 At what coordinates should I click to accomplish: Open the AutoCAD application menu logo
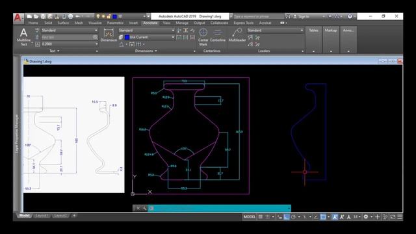[x=18, y=18]
